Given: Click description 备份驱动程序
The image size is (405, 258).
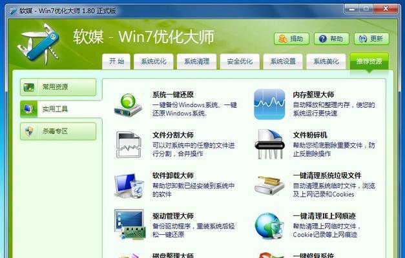Looking at the screenshot, I should click(x=194, y=230).
